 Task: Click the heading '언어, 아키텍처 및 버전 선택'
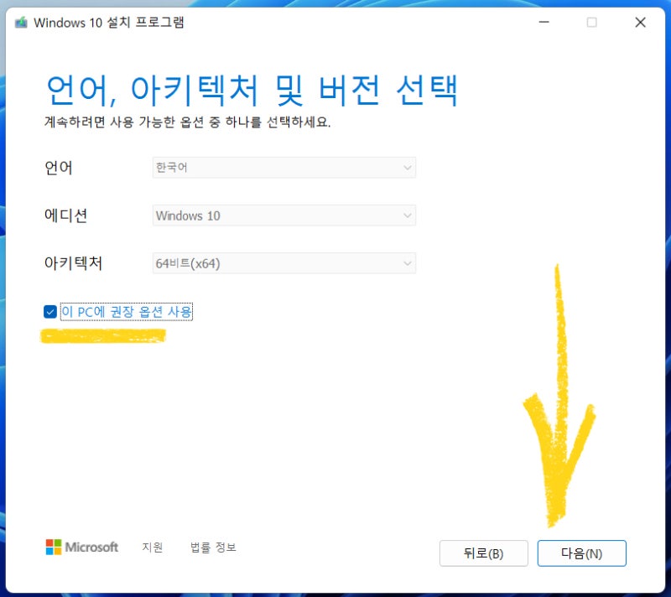tap(252, 91)
